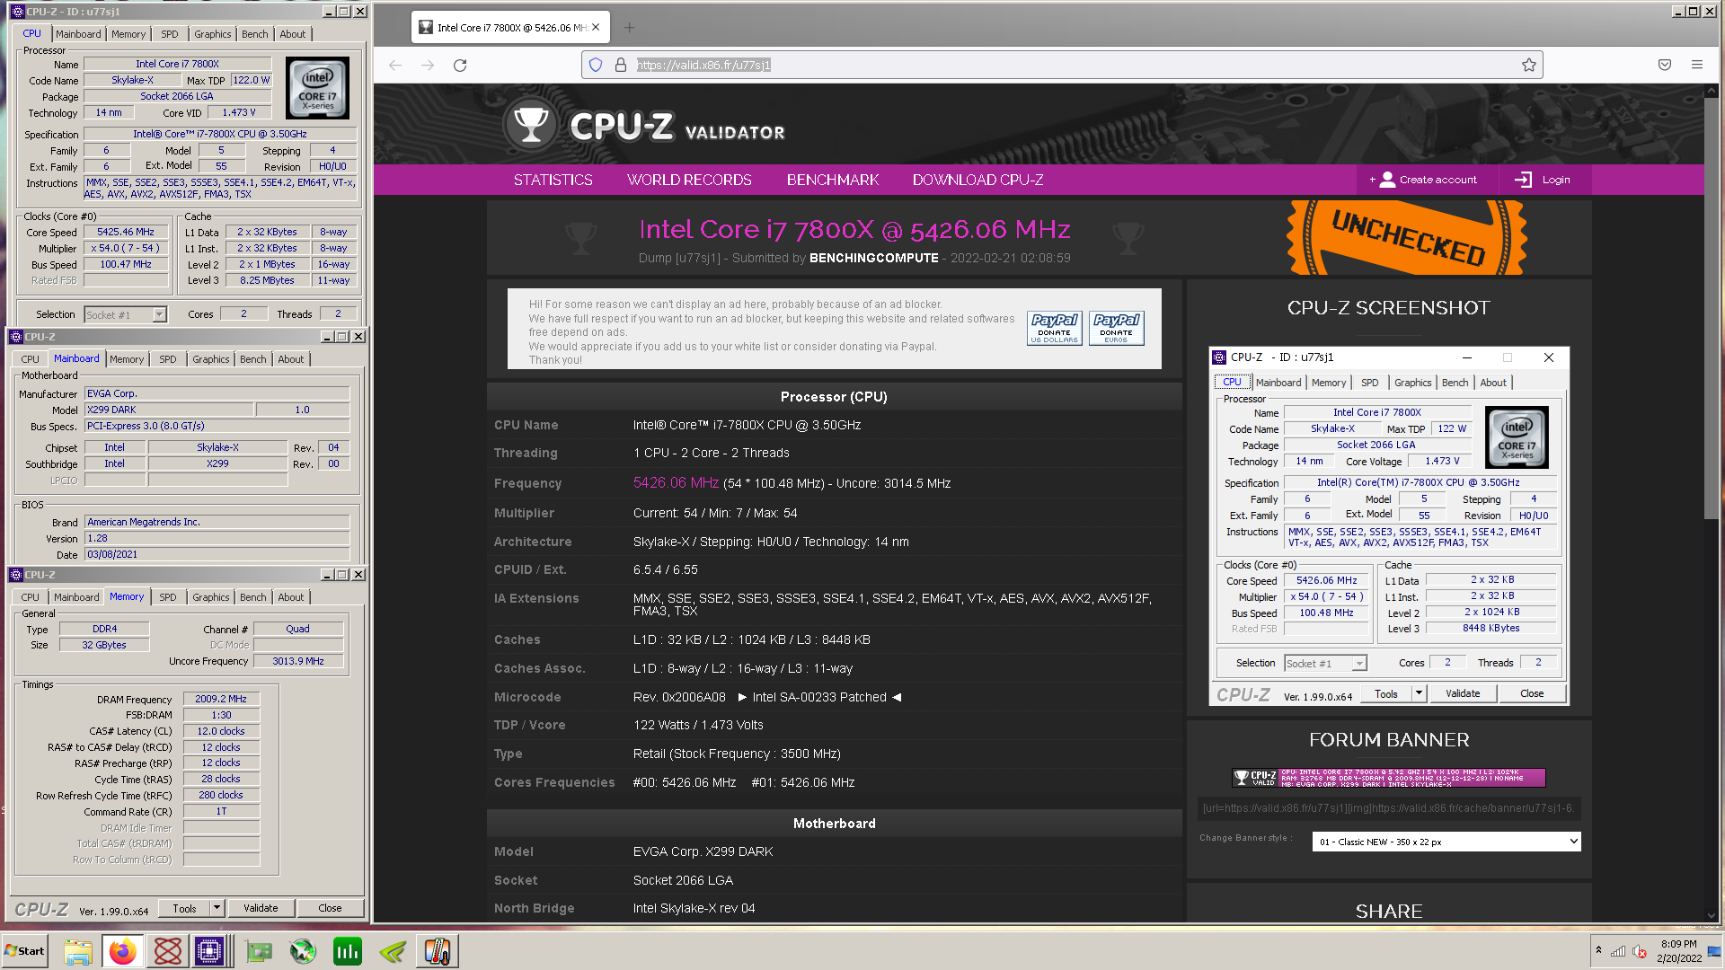Click the X299 DARK model field

click(x=169, y=410)
